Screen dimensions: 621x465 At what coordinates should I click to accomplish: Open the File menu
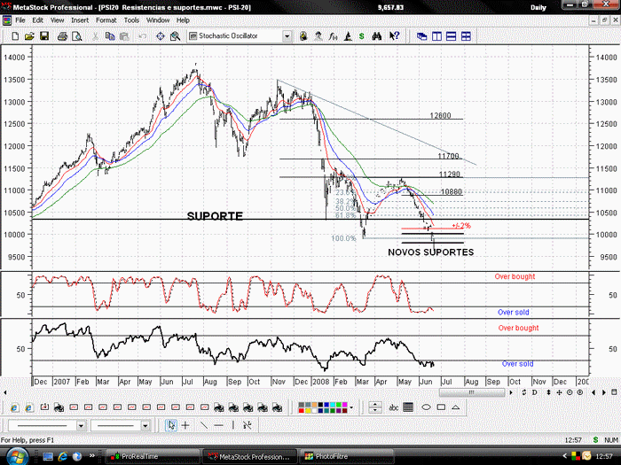coord(20,20)
